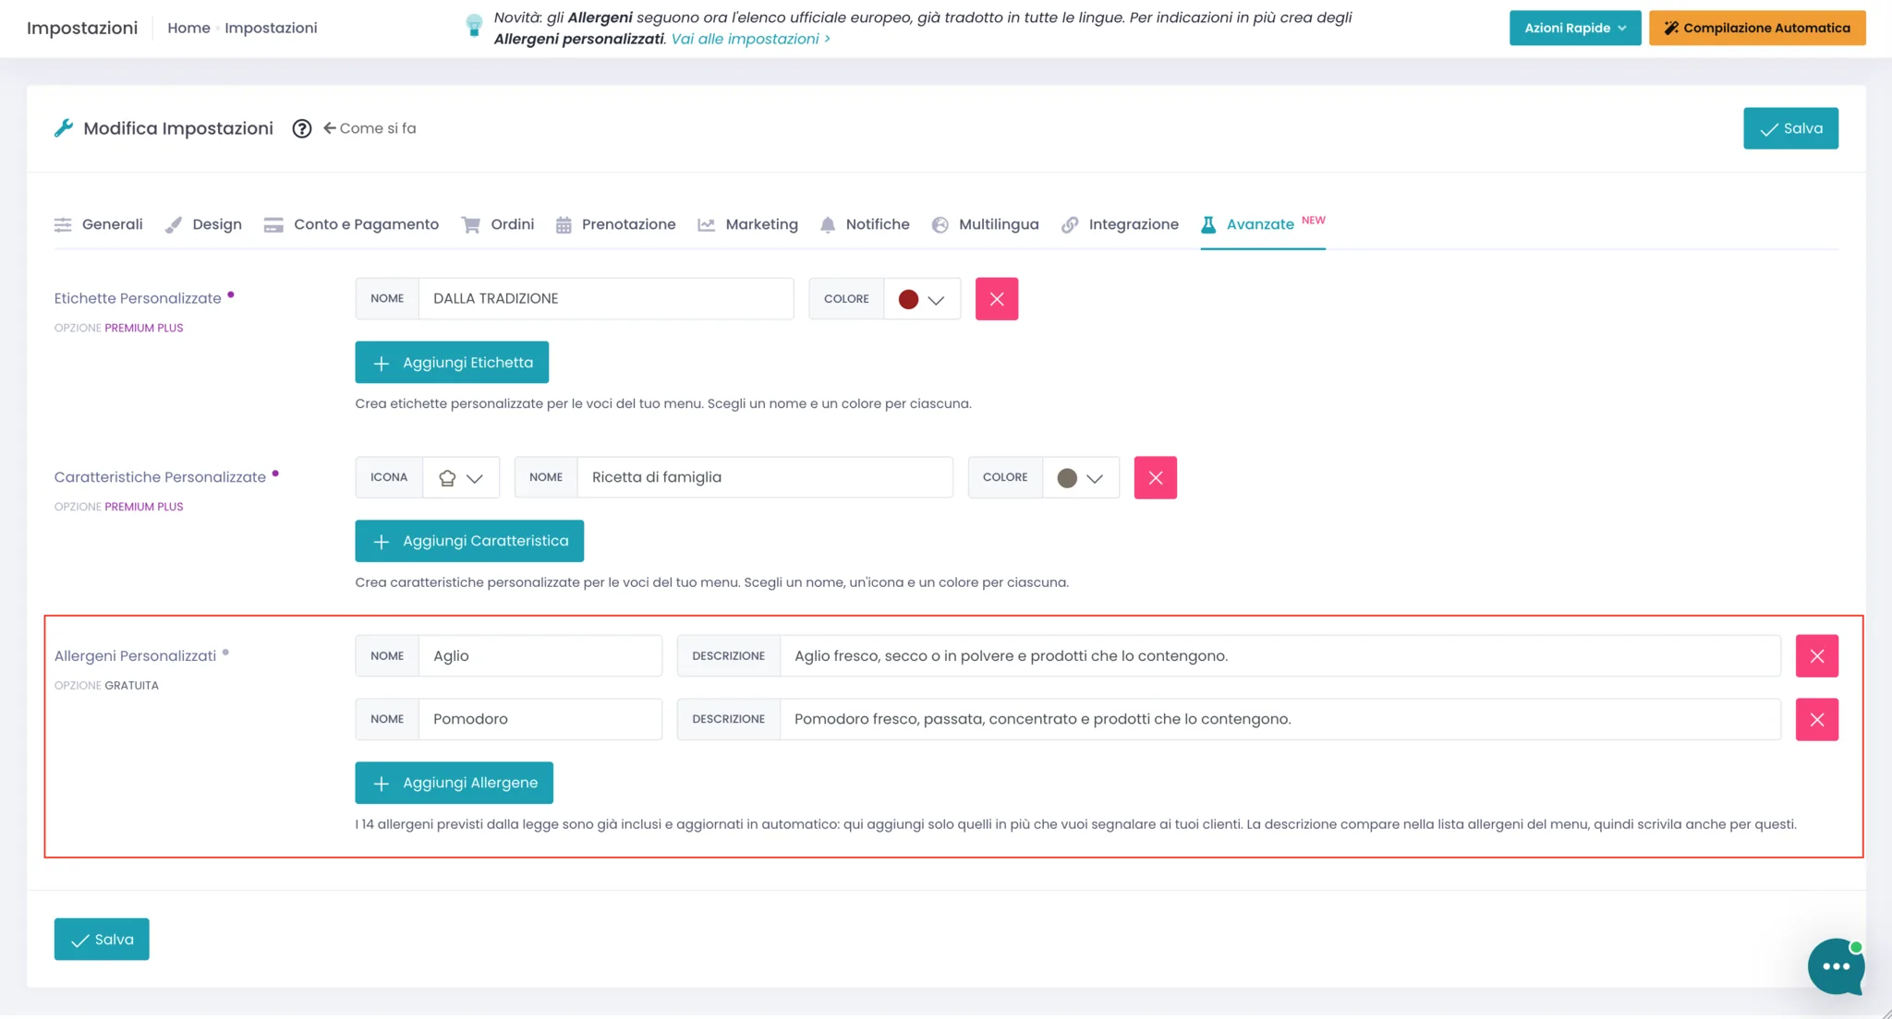Switch to the Multilingua tab

coord(985,224)
